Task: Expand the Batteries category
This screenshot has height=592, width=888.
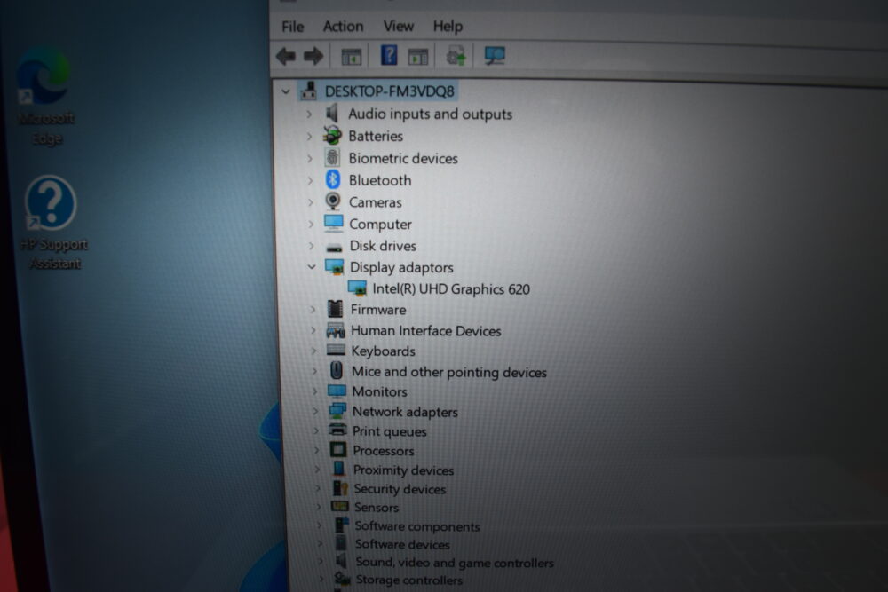Action: [309, 137]
